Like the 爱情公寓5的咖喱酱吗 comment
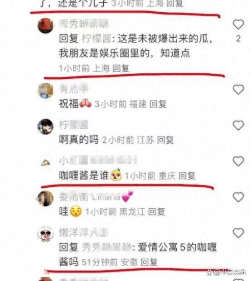The width and height of the screenshot is (251, 281). point(238,233)
